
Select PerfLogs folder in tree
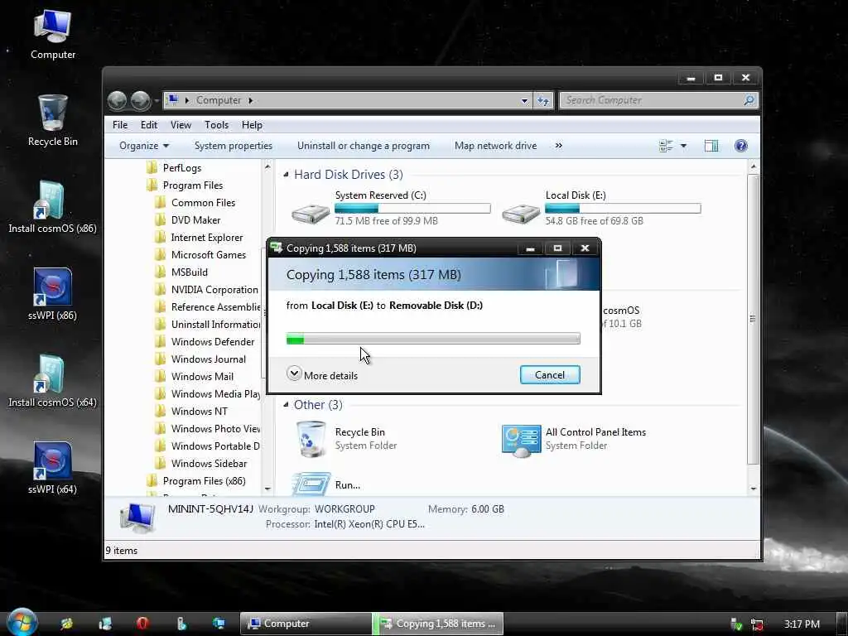pyautogui.click(x=181, y=167)
